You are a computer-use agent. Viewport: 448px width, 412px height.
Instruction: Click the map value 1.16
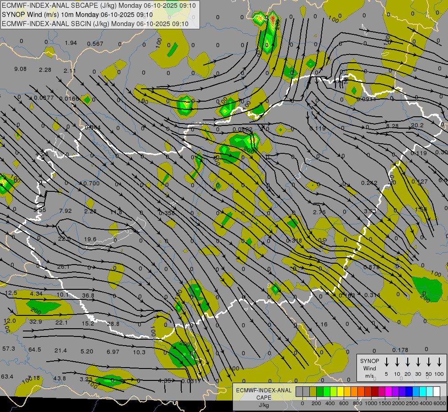(x=321, y=324)
